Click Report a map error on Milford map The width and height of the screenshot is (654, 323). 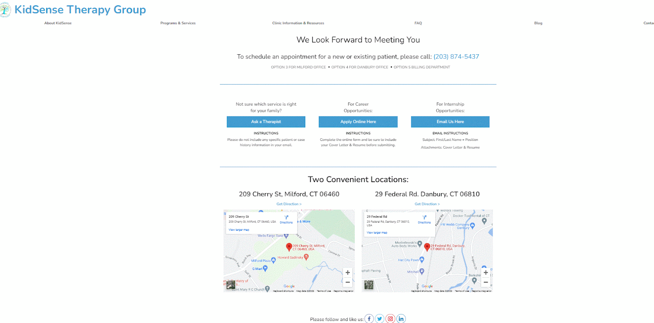[343, 291]
